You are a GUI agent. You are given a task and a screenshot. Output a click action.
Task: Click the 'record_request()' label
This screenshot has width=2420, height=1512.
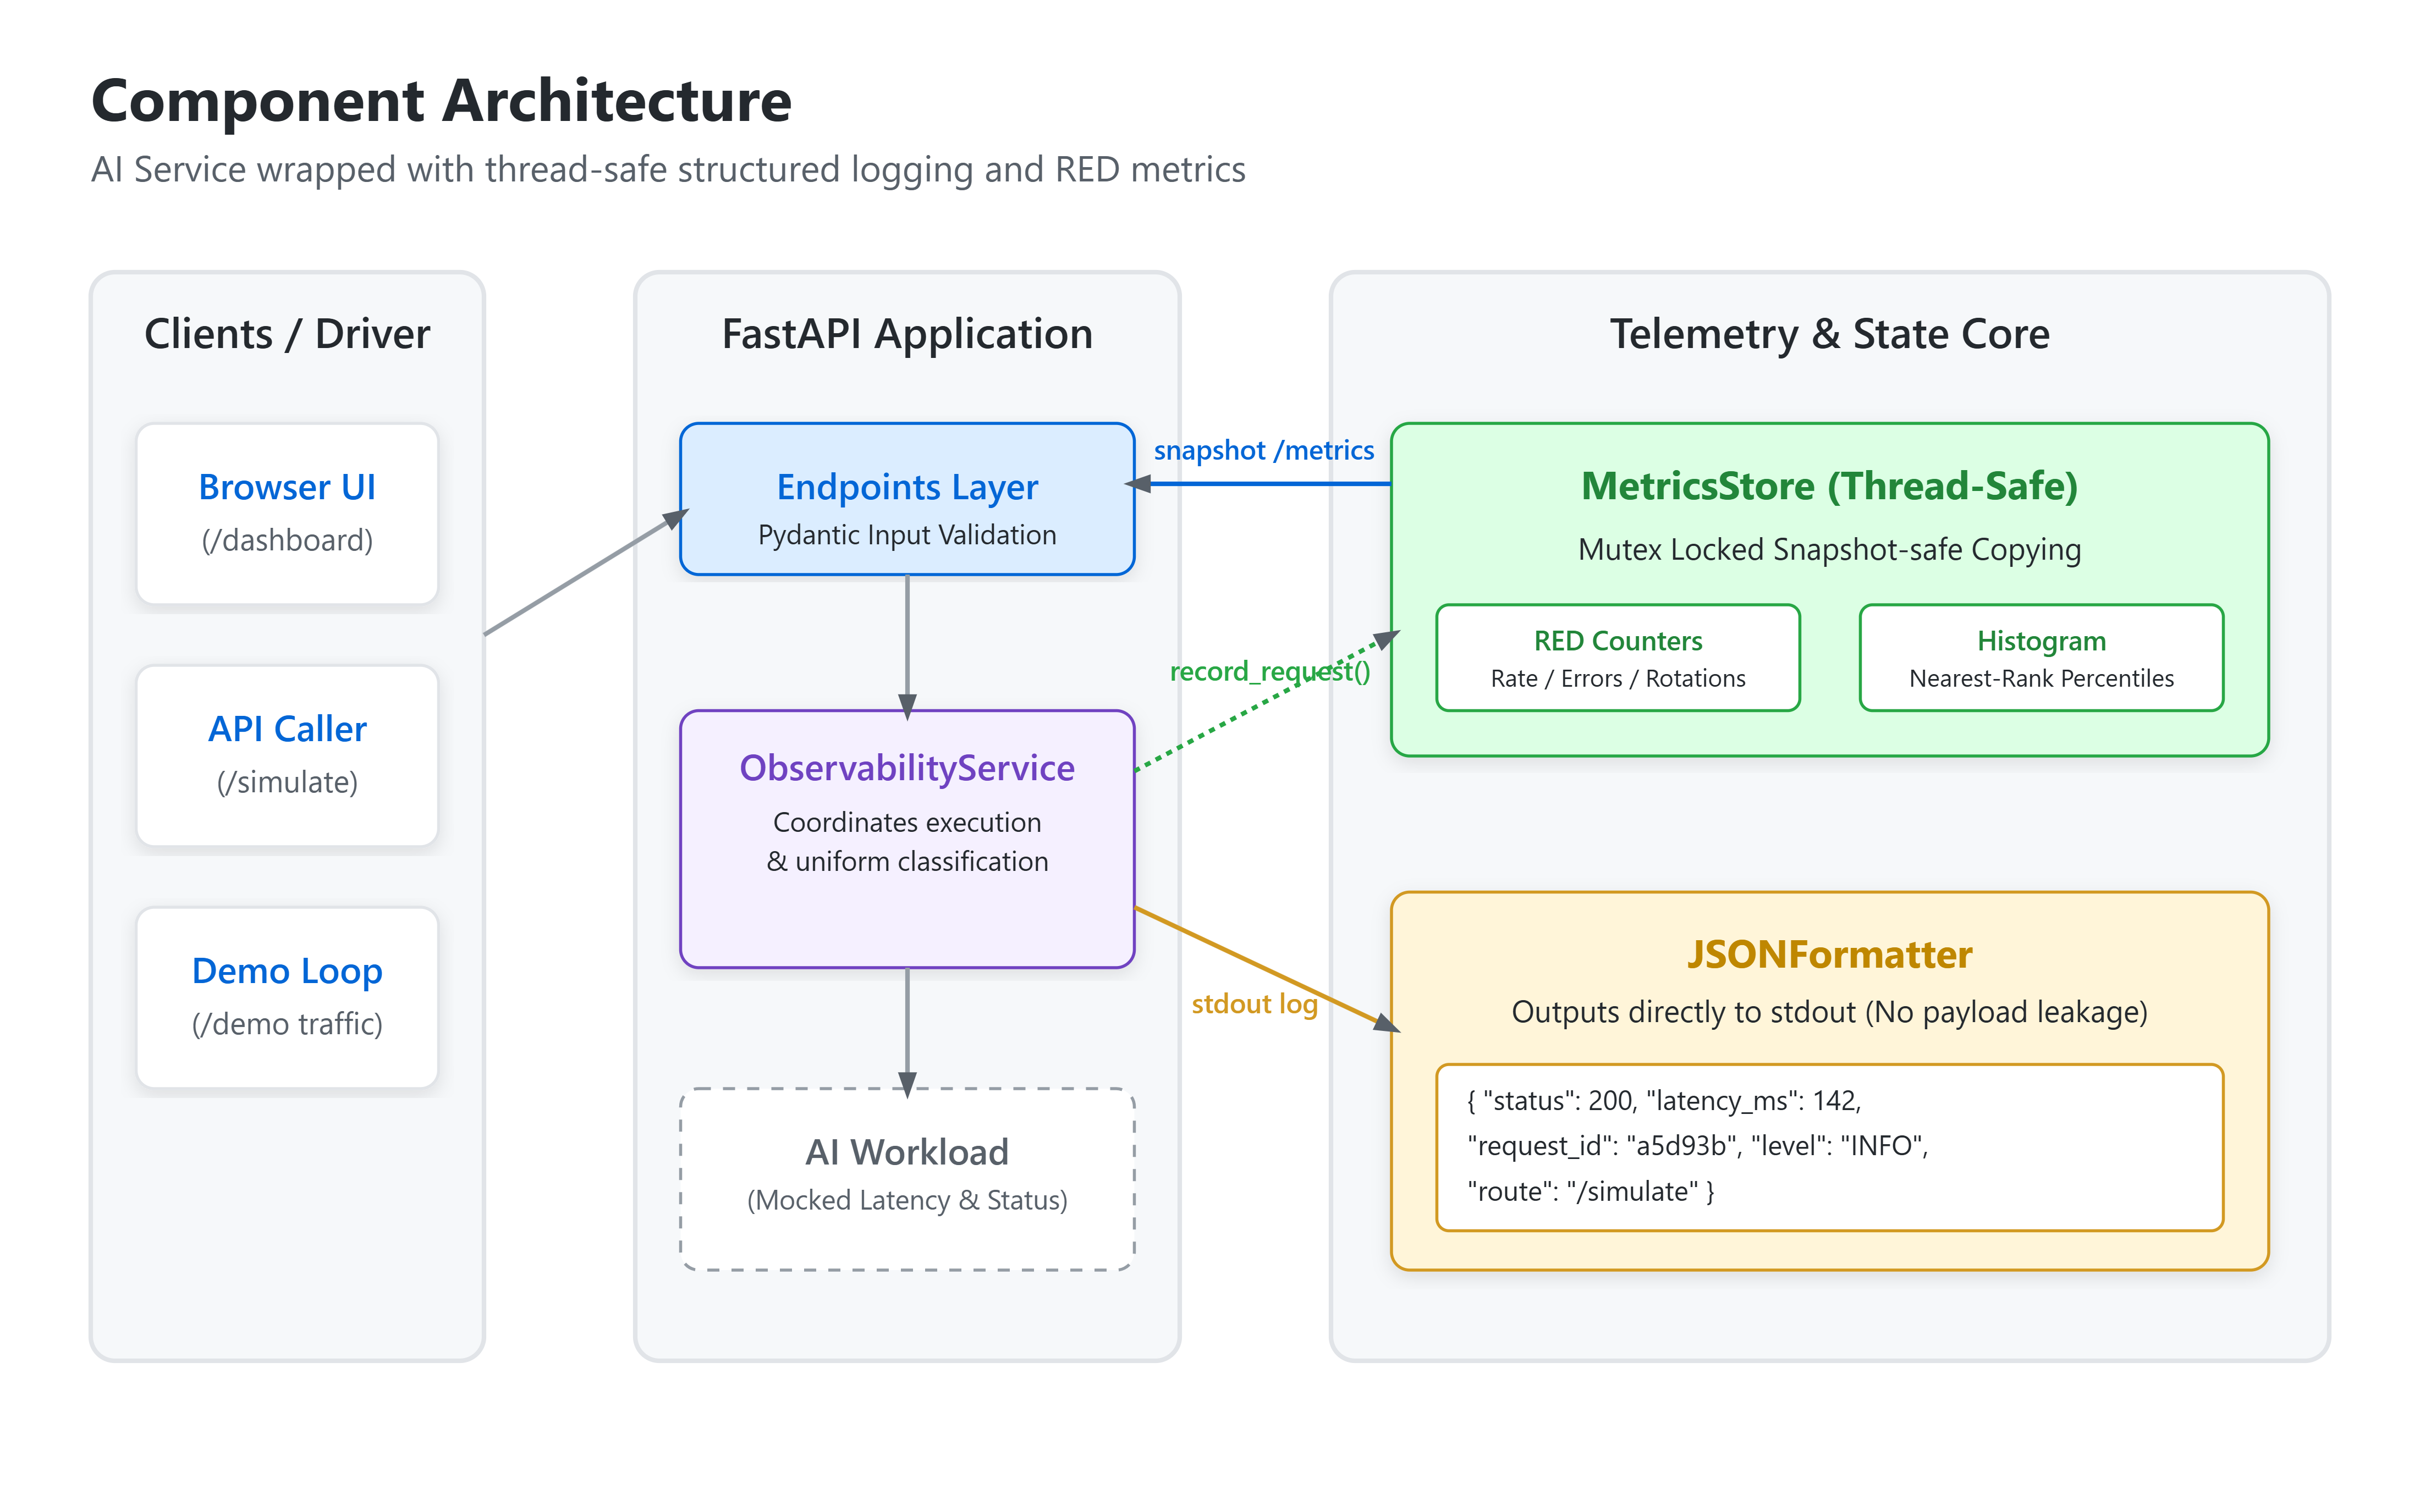point(1270,671)
